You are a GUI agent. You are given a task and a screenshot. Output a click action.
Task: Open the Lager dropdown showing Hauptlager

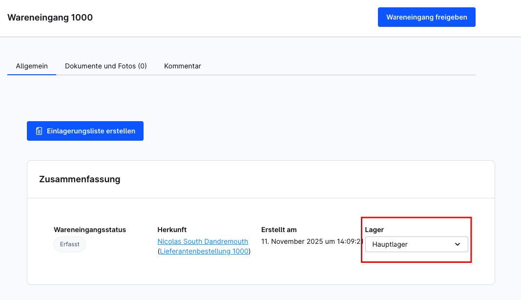pyautogui.click(x=416, y=244)
